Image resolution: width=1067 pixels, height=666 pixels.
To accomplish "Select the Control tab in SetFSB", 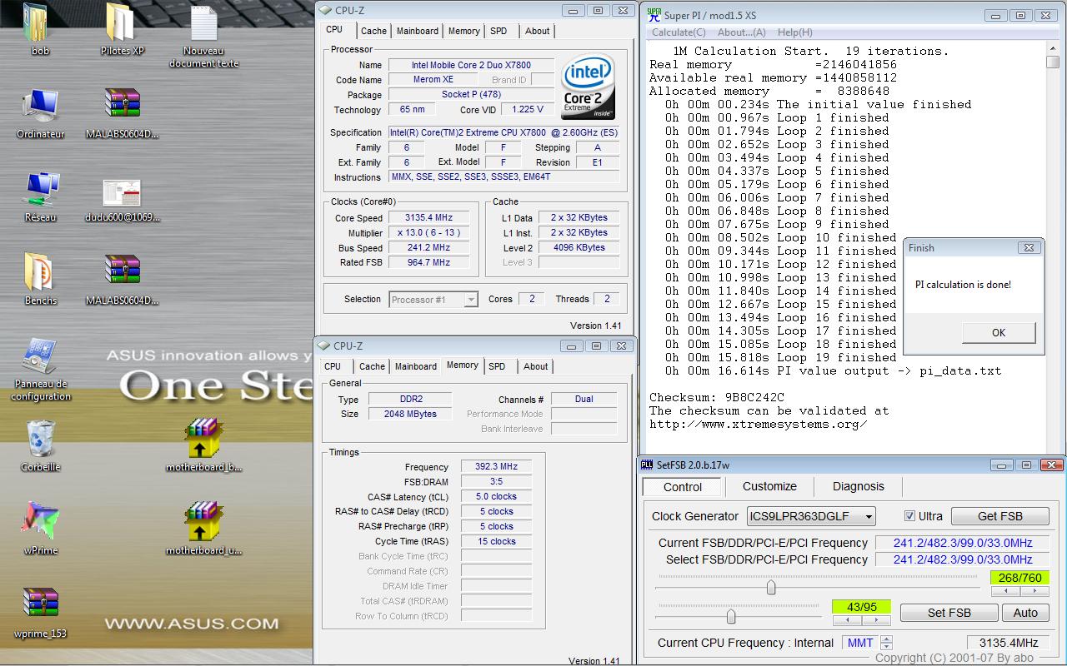I will coord(683,487).
